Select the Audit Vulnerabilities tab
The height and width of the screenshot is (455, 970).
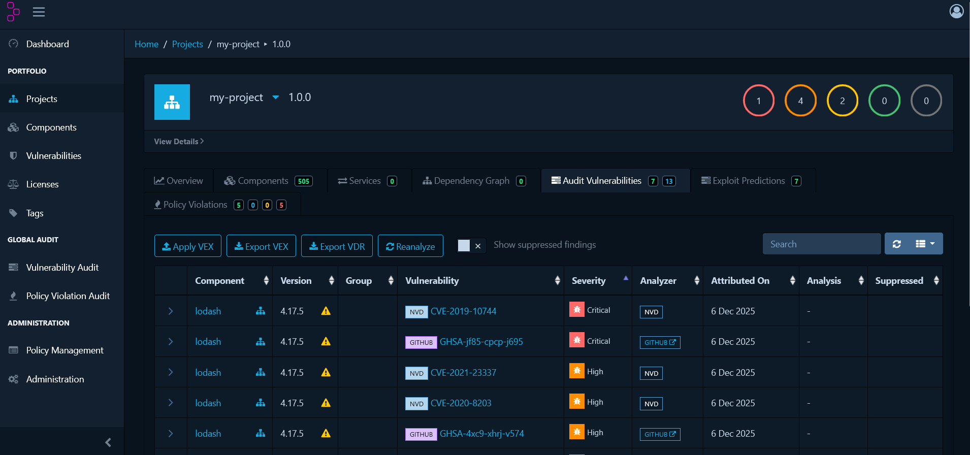click(x=615, y=181)
